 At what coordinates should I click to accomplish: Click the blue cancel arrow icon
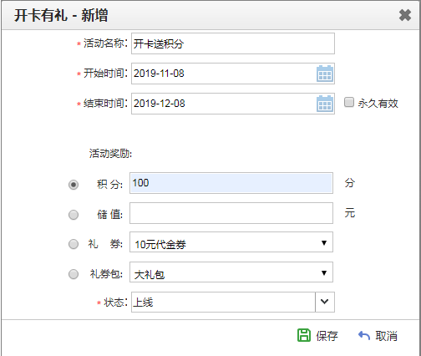pos(364,335)
